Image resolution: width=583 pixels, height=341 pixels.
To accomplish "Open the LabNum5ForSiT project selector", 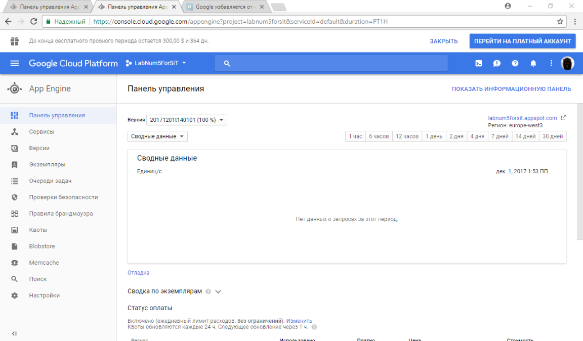I will coord(156,63).
